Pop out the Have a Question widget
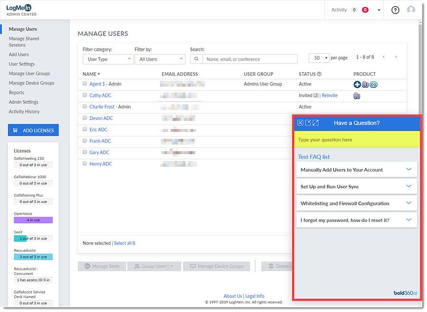The image size is (427, 312). tap(308, 123)
